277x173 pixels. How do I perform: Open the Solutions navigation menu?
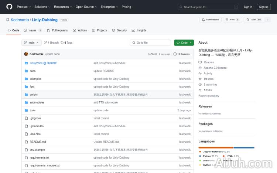point(42,7)
